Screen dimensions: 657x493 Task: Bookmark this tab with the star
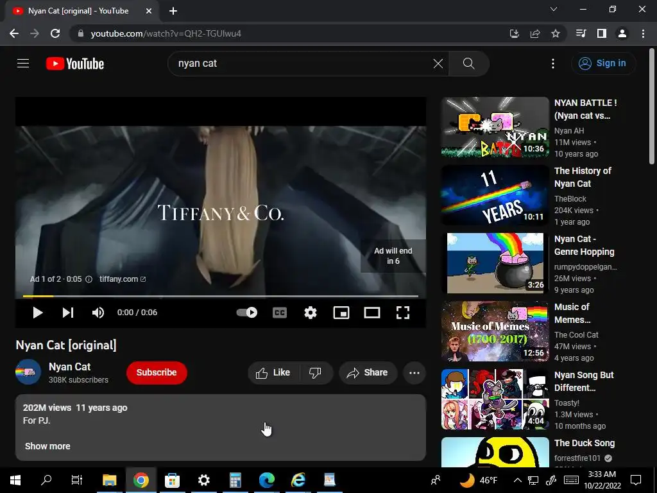[x=556, y=33]
